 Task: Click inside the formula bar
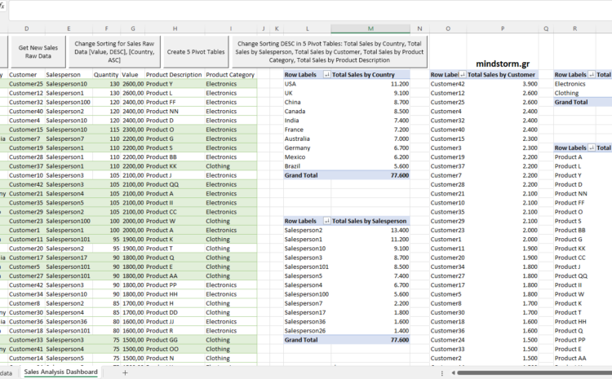point(310,11)
